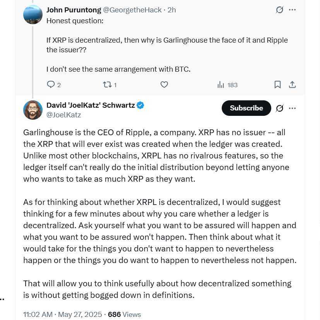Bookmark John Puruntong's tweet
The width and height of the screenshot is (320, 320).
(277, 84)
